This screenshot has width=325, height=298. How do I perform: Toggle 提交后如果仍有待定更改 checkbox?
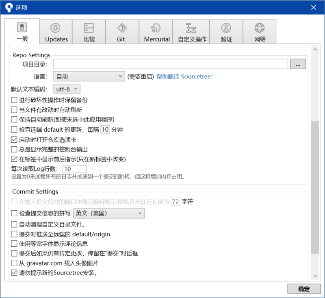click(x=14, y=253)
